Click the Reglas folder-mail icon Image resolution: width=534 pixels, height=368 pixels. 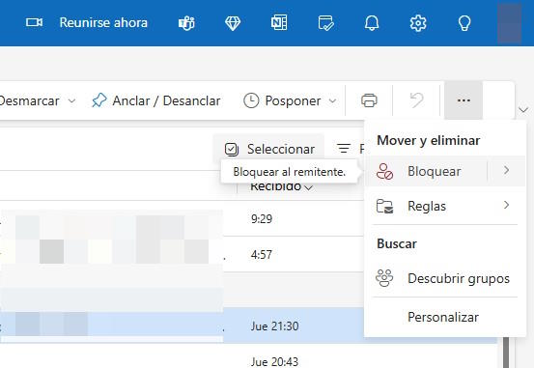click(x=385, y=206)
